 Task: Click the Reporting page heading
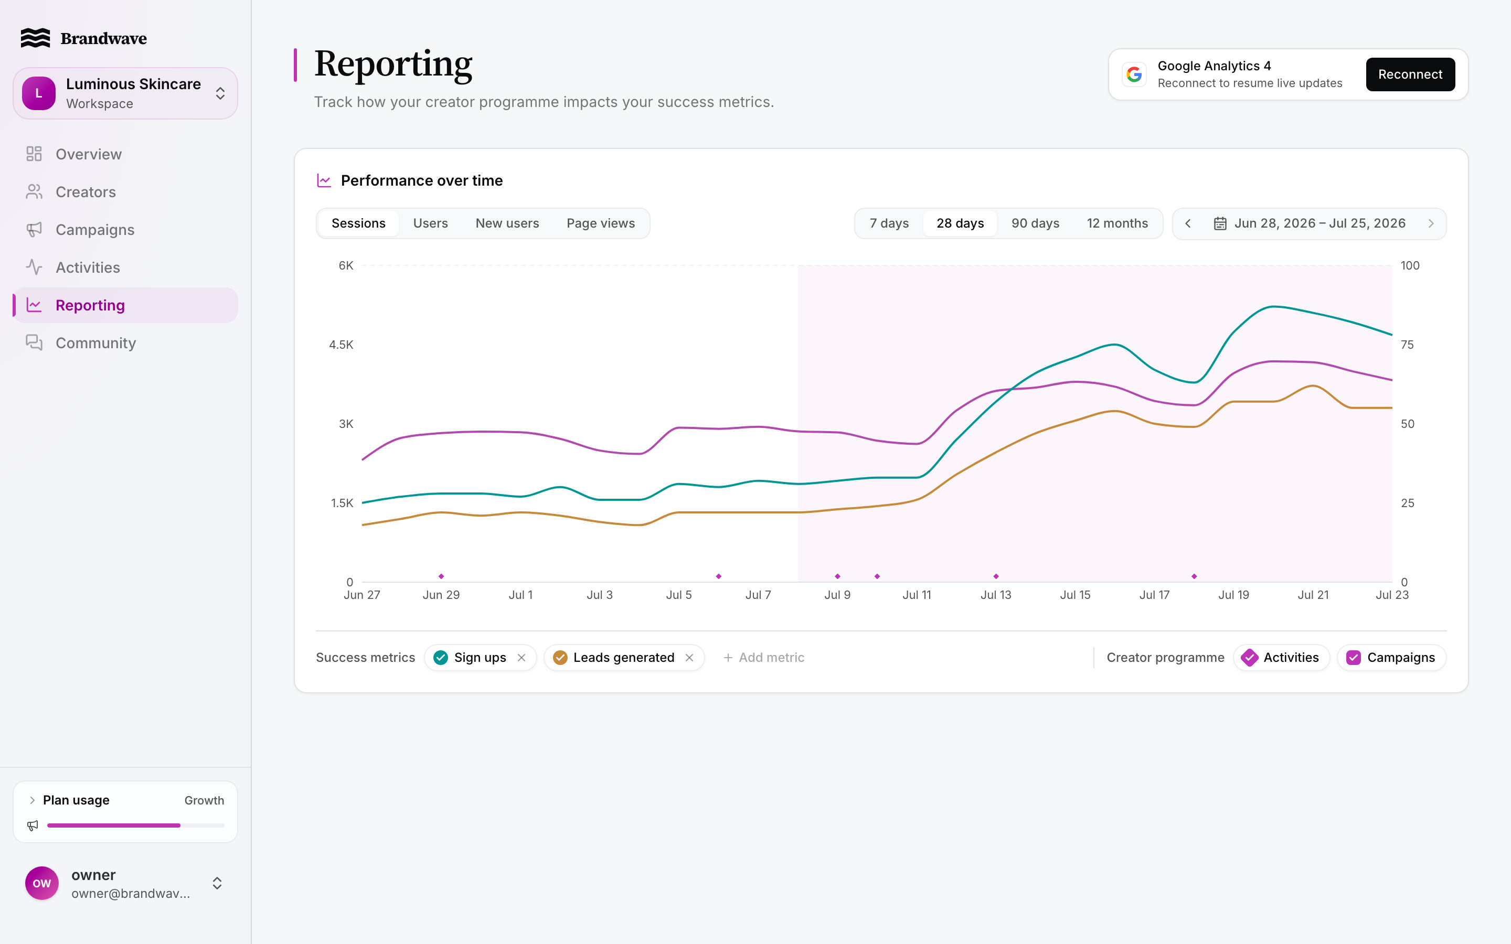point(393,63)
